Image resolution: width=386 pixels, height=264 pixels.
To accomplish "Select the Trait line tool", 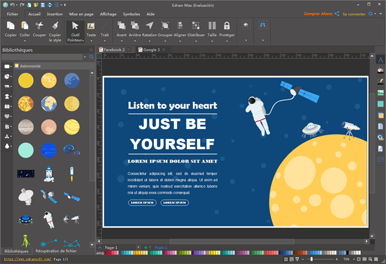I will point(105,26).
